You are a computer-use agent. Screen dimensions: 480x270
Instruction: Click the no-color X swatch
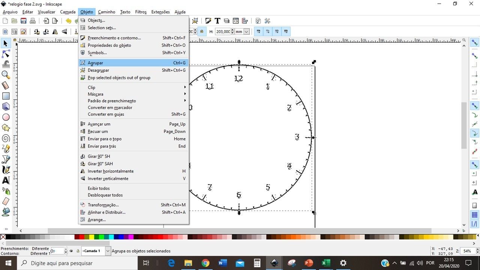coord(3,237)
